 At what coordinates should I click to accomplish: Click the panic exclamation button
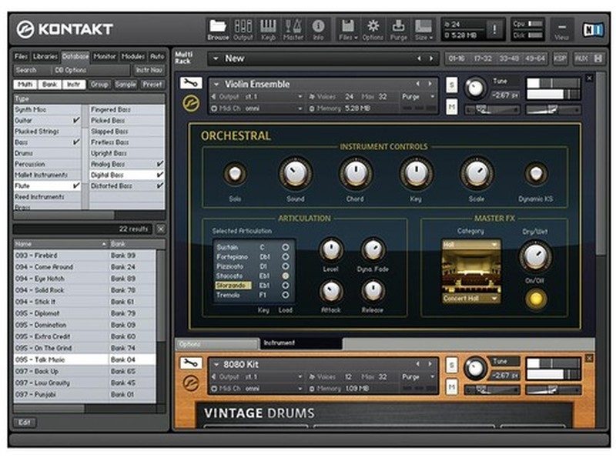(x=494, y=29)
